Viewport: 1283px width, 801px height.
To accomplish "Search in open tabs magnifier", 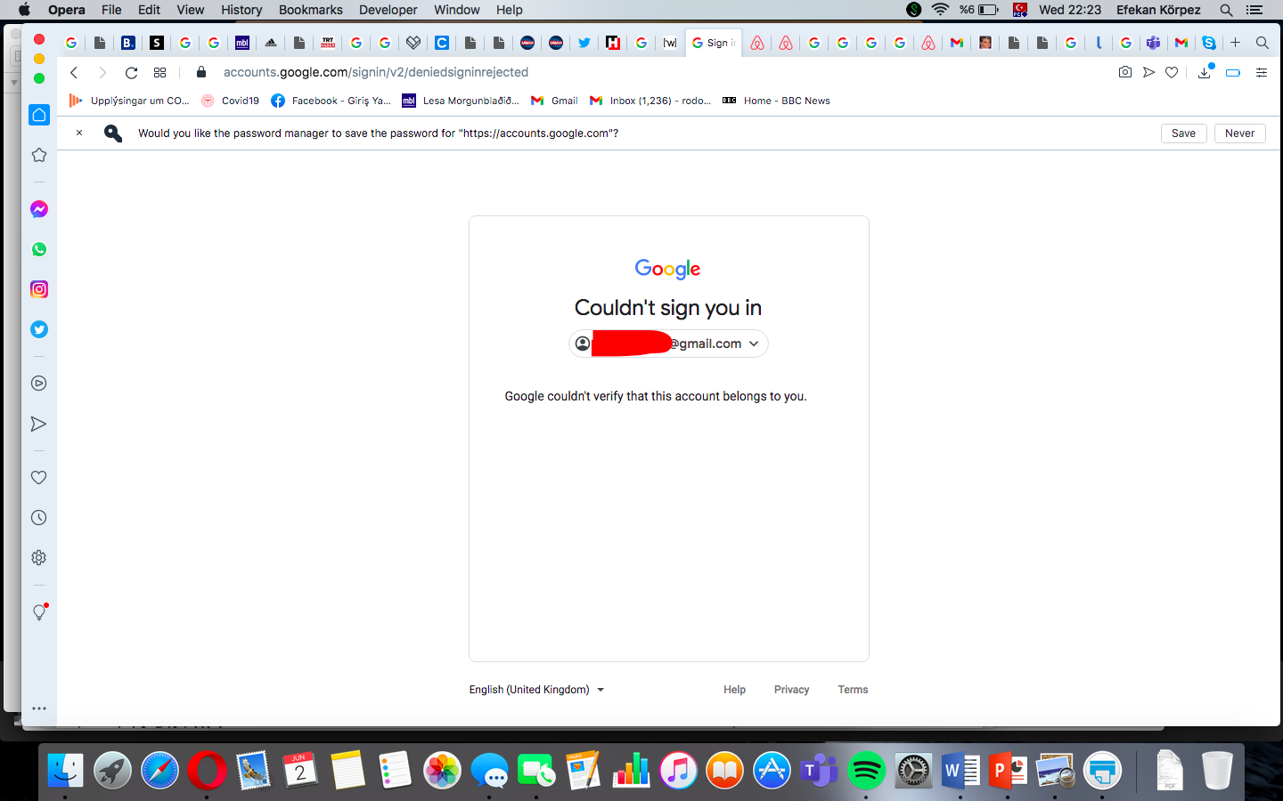I will [1263, 43].
